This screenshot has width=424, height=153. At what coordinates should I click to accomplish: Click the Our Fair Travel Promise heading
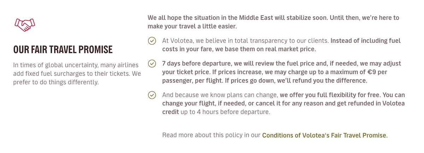(x=63, y=49)
